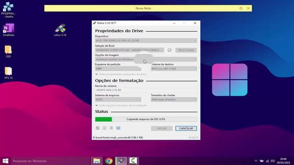The width and height of the screenshot is (294, 165).
Task: Open the network tray icon
Action: [267, 161]
